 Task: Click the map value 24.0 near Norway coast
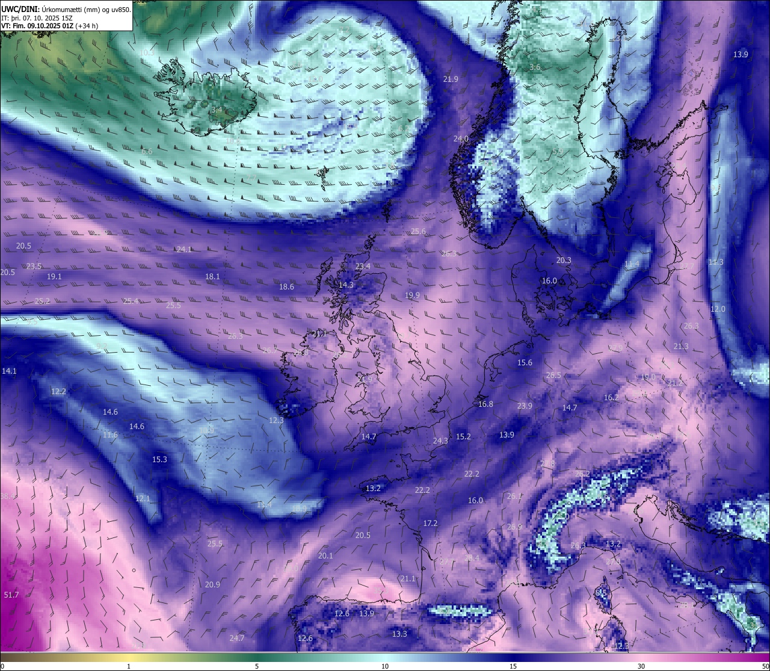click(x=461, y=138)
